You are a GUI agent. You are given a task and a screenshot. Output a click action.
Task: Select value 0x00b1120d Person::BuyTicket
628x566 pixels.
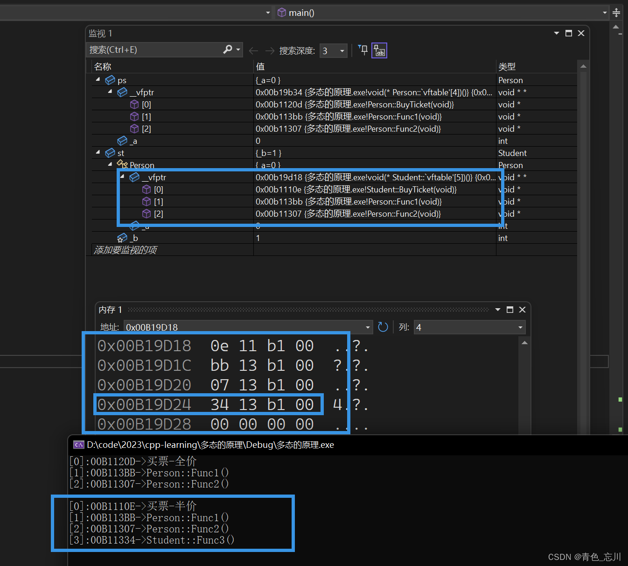point(355,105)
